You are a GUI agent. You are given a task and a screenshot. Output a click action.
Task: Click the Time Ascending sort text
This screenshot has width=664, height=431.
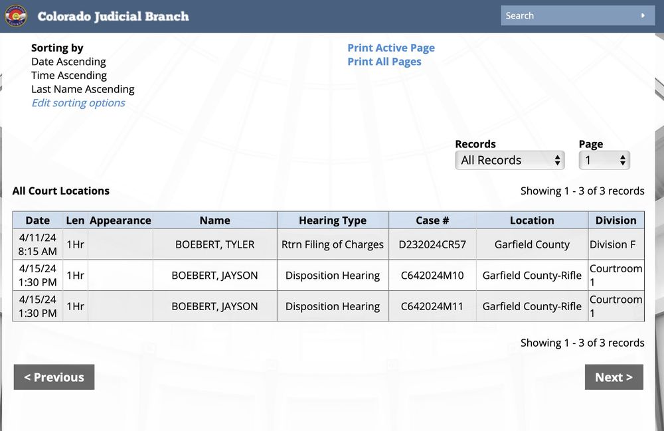69,75
